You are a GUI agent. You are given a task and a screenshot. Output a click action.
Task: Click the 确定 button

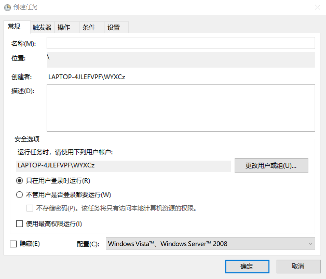click(247, 266)
